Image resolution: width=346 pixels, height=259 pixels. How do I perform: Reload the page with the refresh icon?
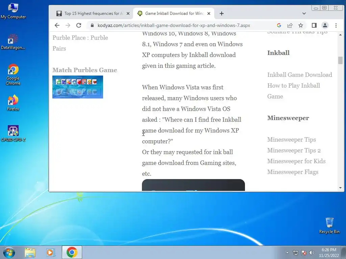pos(78,25)
